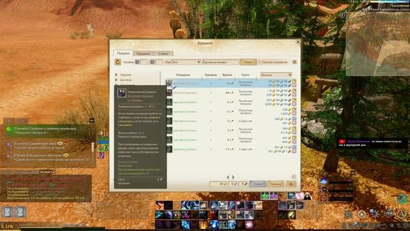Image resolution: width=410 pixels, height=231 pixels.
Task: Click first hourglass icon bottom left
Action: (x=7, y=212)
